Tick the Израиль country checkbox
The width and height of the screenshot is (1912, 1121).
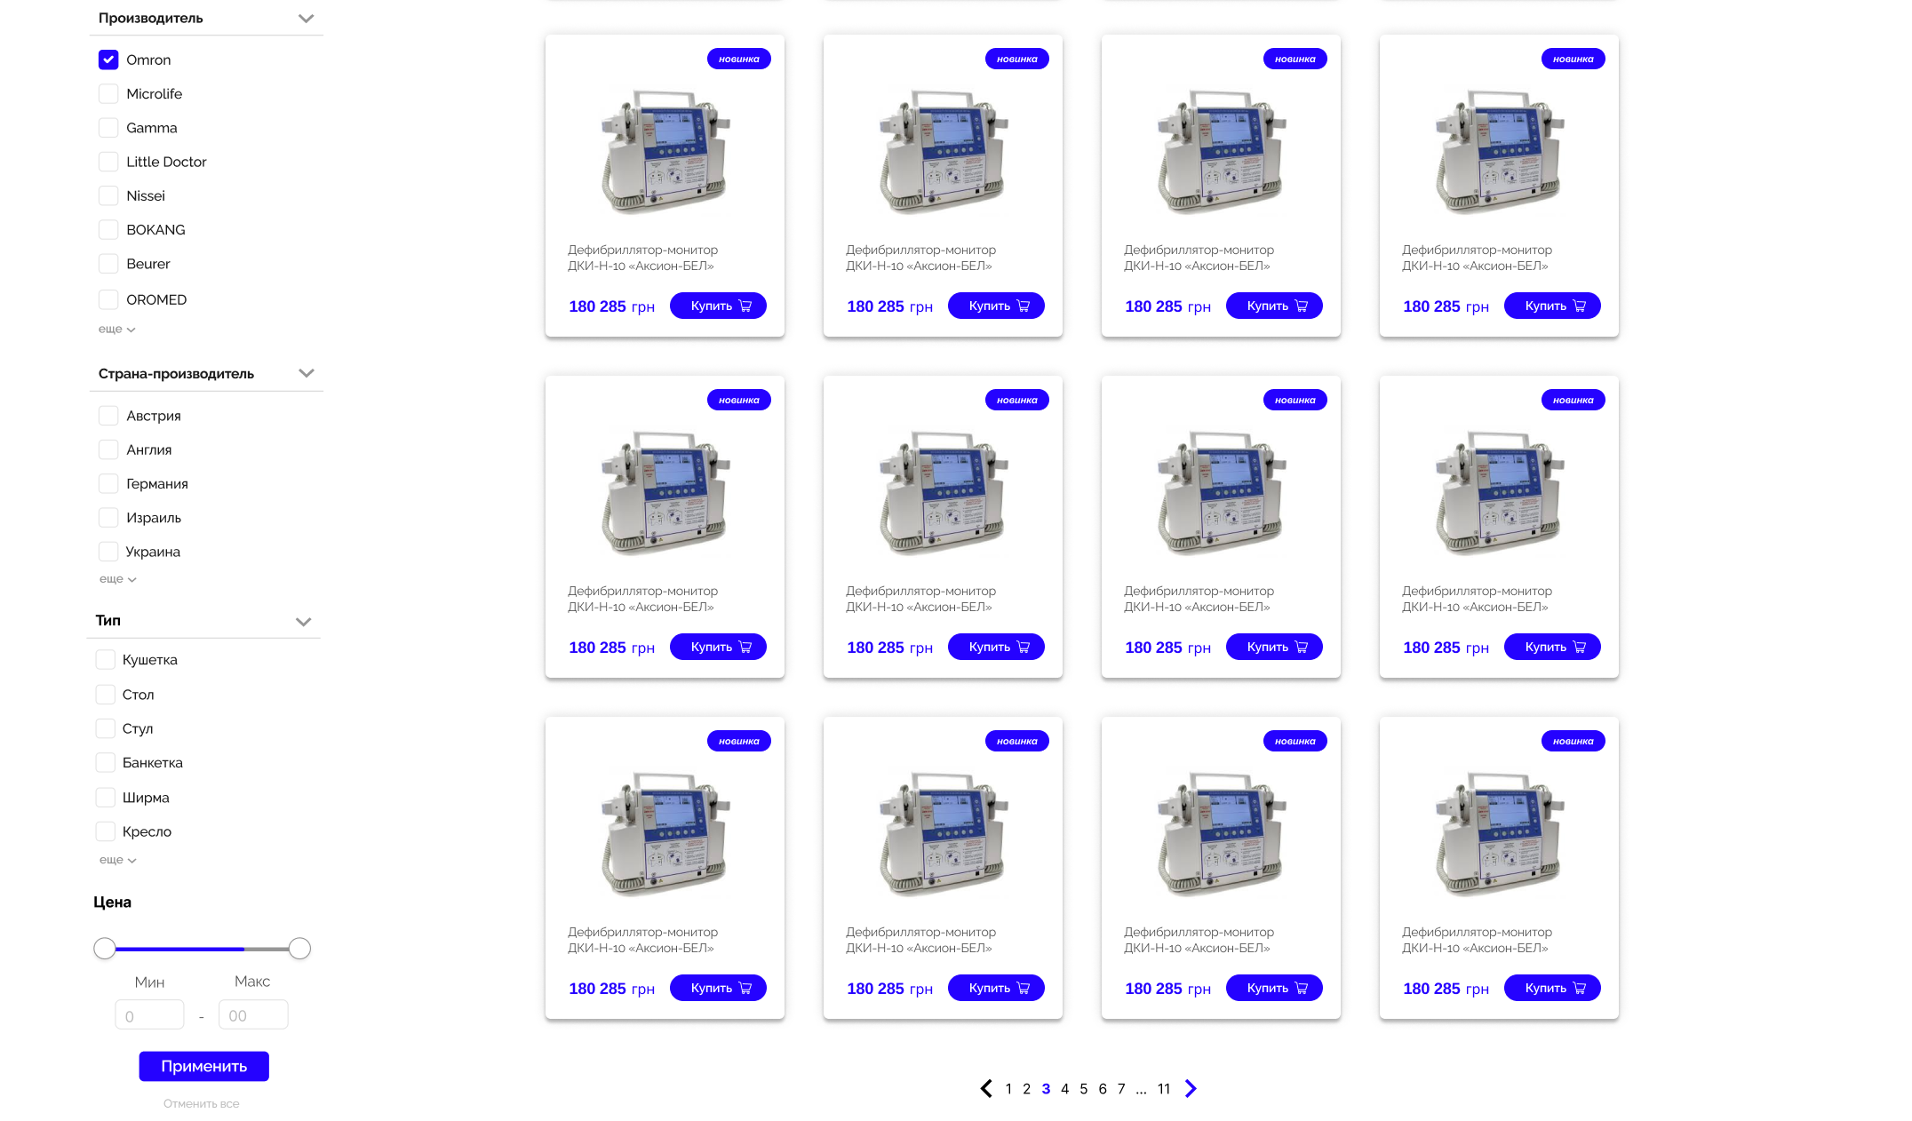(x=108, y=517)
